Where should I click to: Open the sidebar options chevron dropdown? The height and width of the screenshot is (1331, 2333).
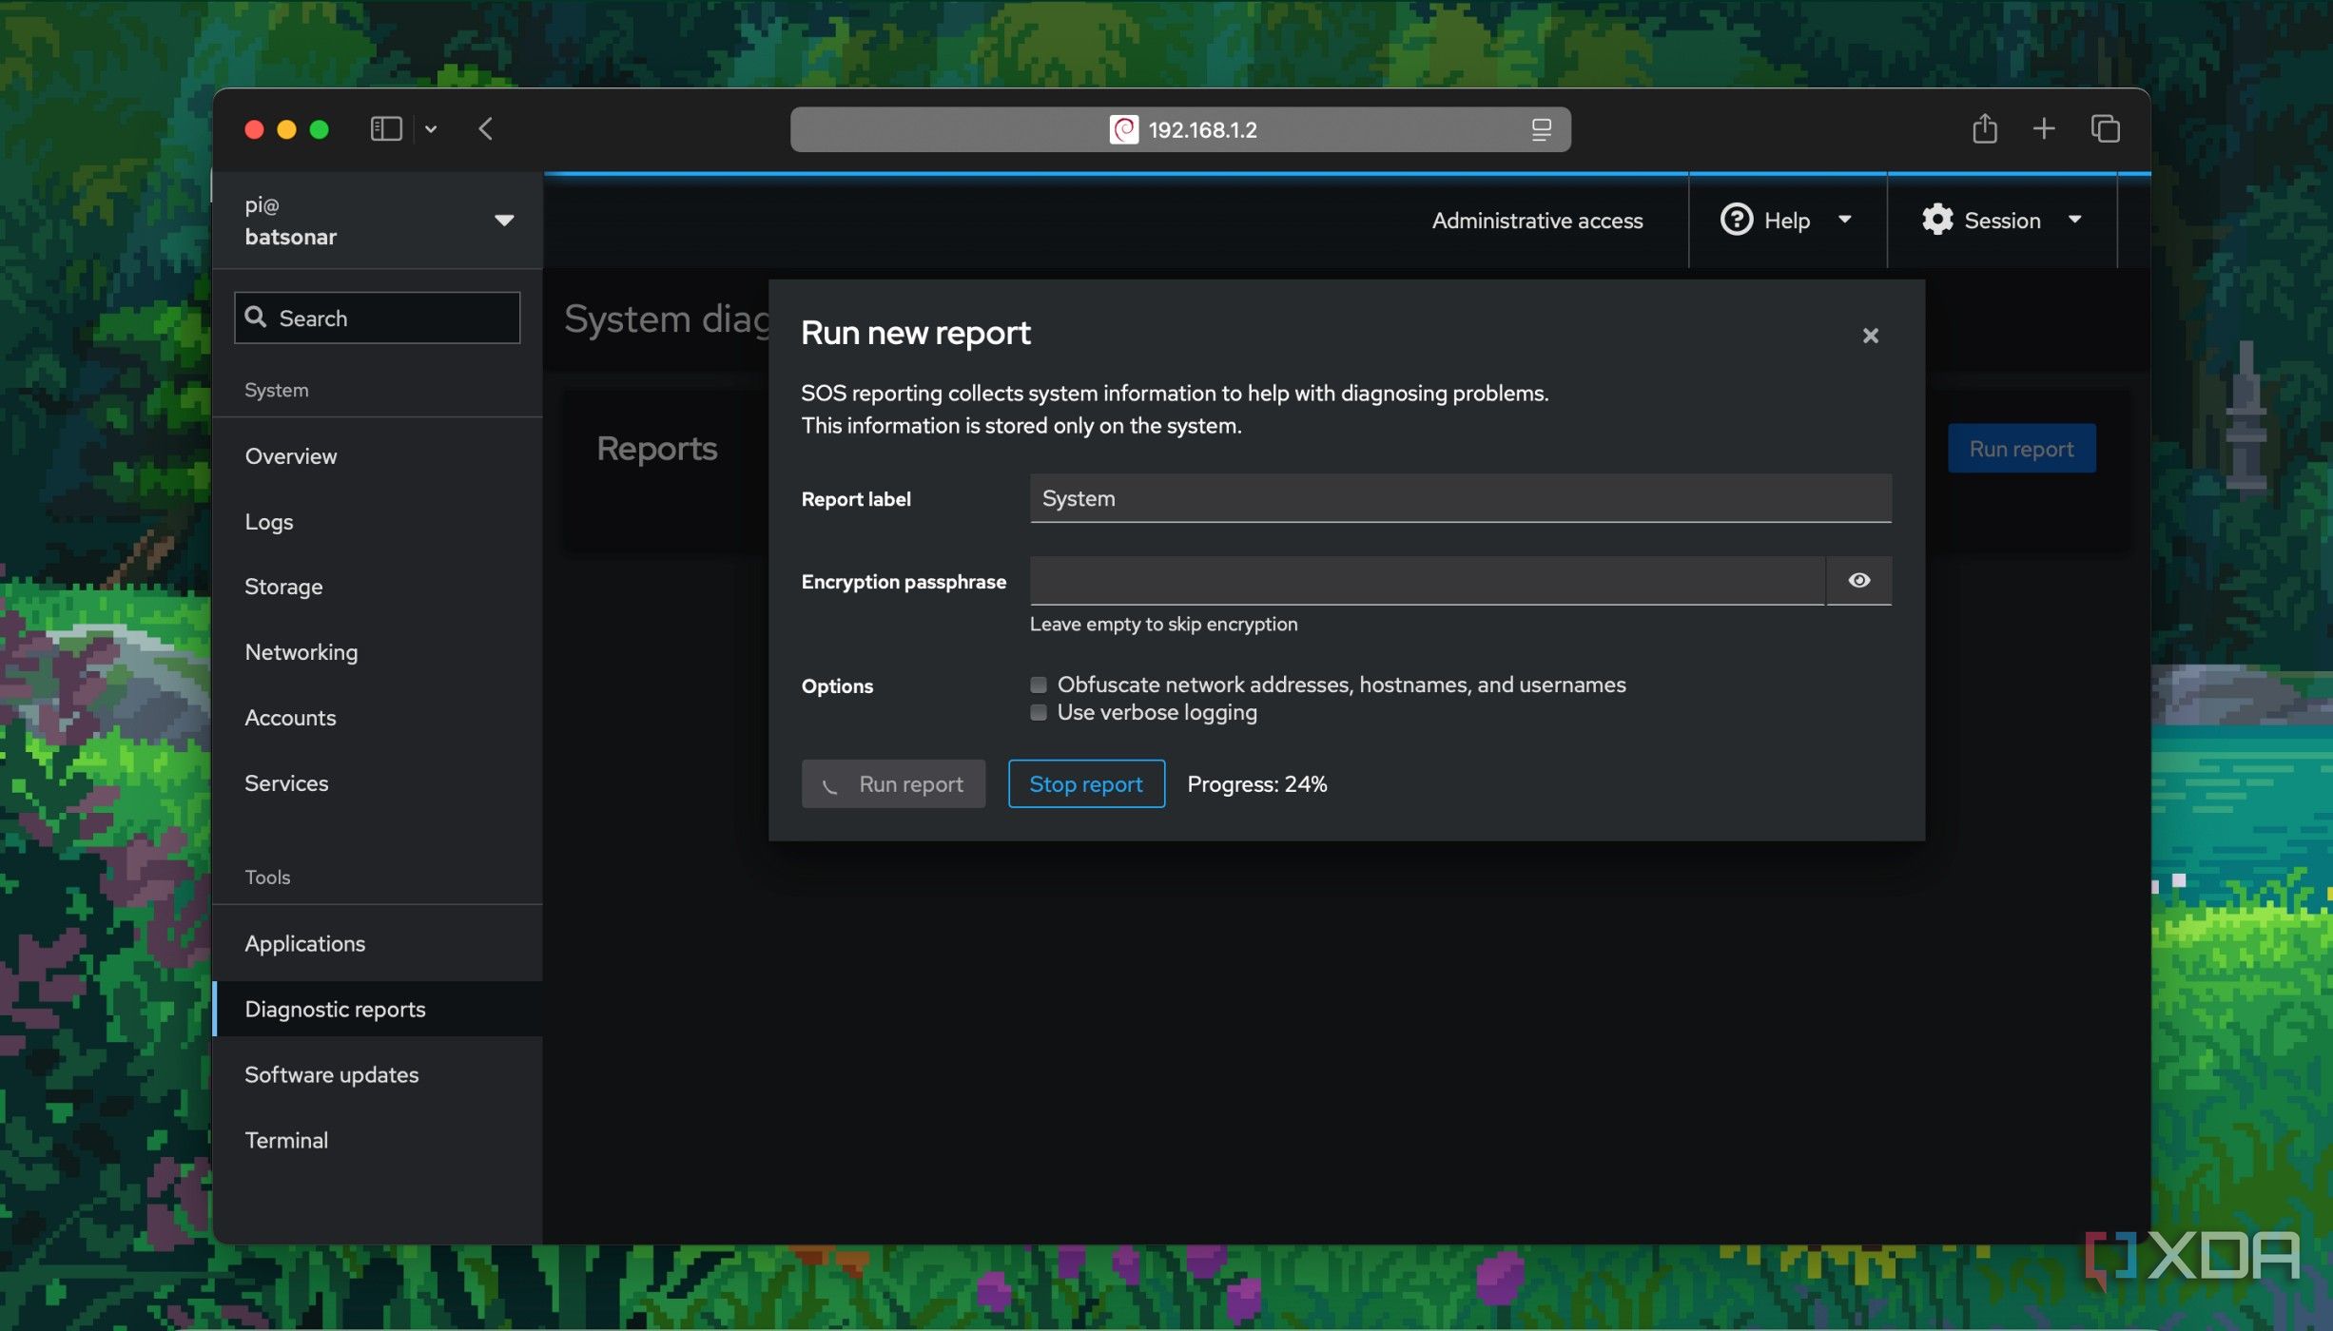tap(431, 128)
